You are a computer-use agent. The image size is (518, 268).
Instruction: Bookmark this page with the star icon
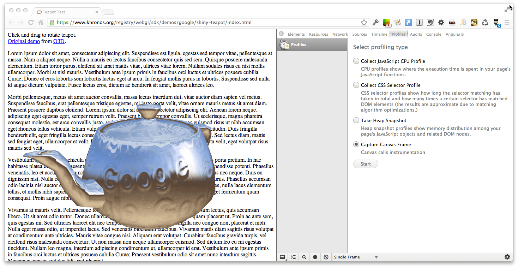click(x=364, y=23)
